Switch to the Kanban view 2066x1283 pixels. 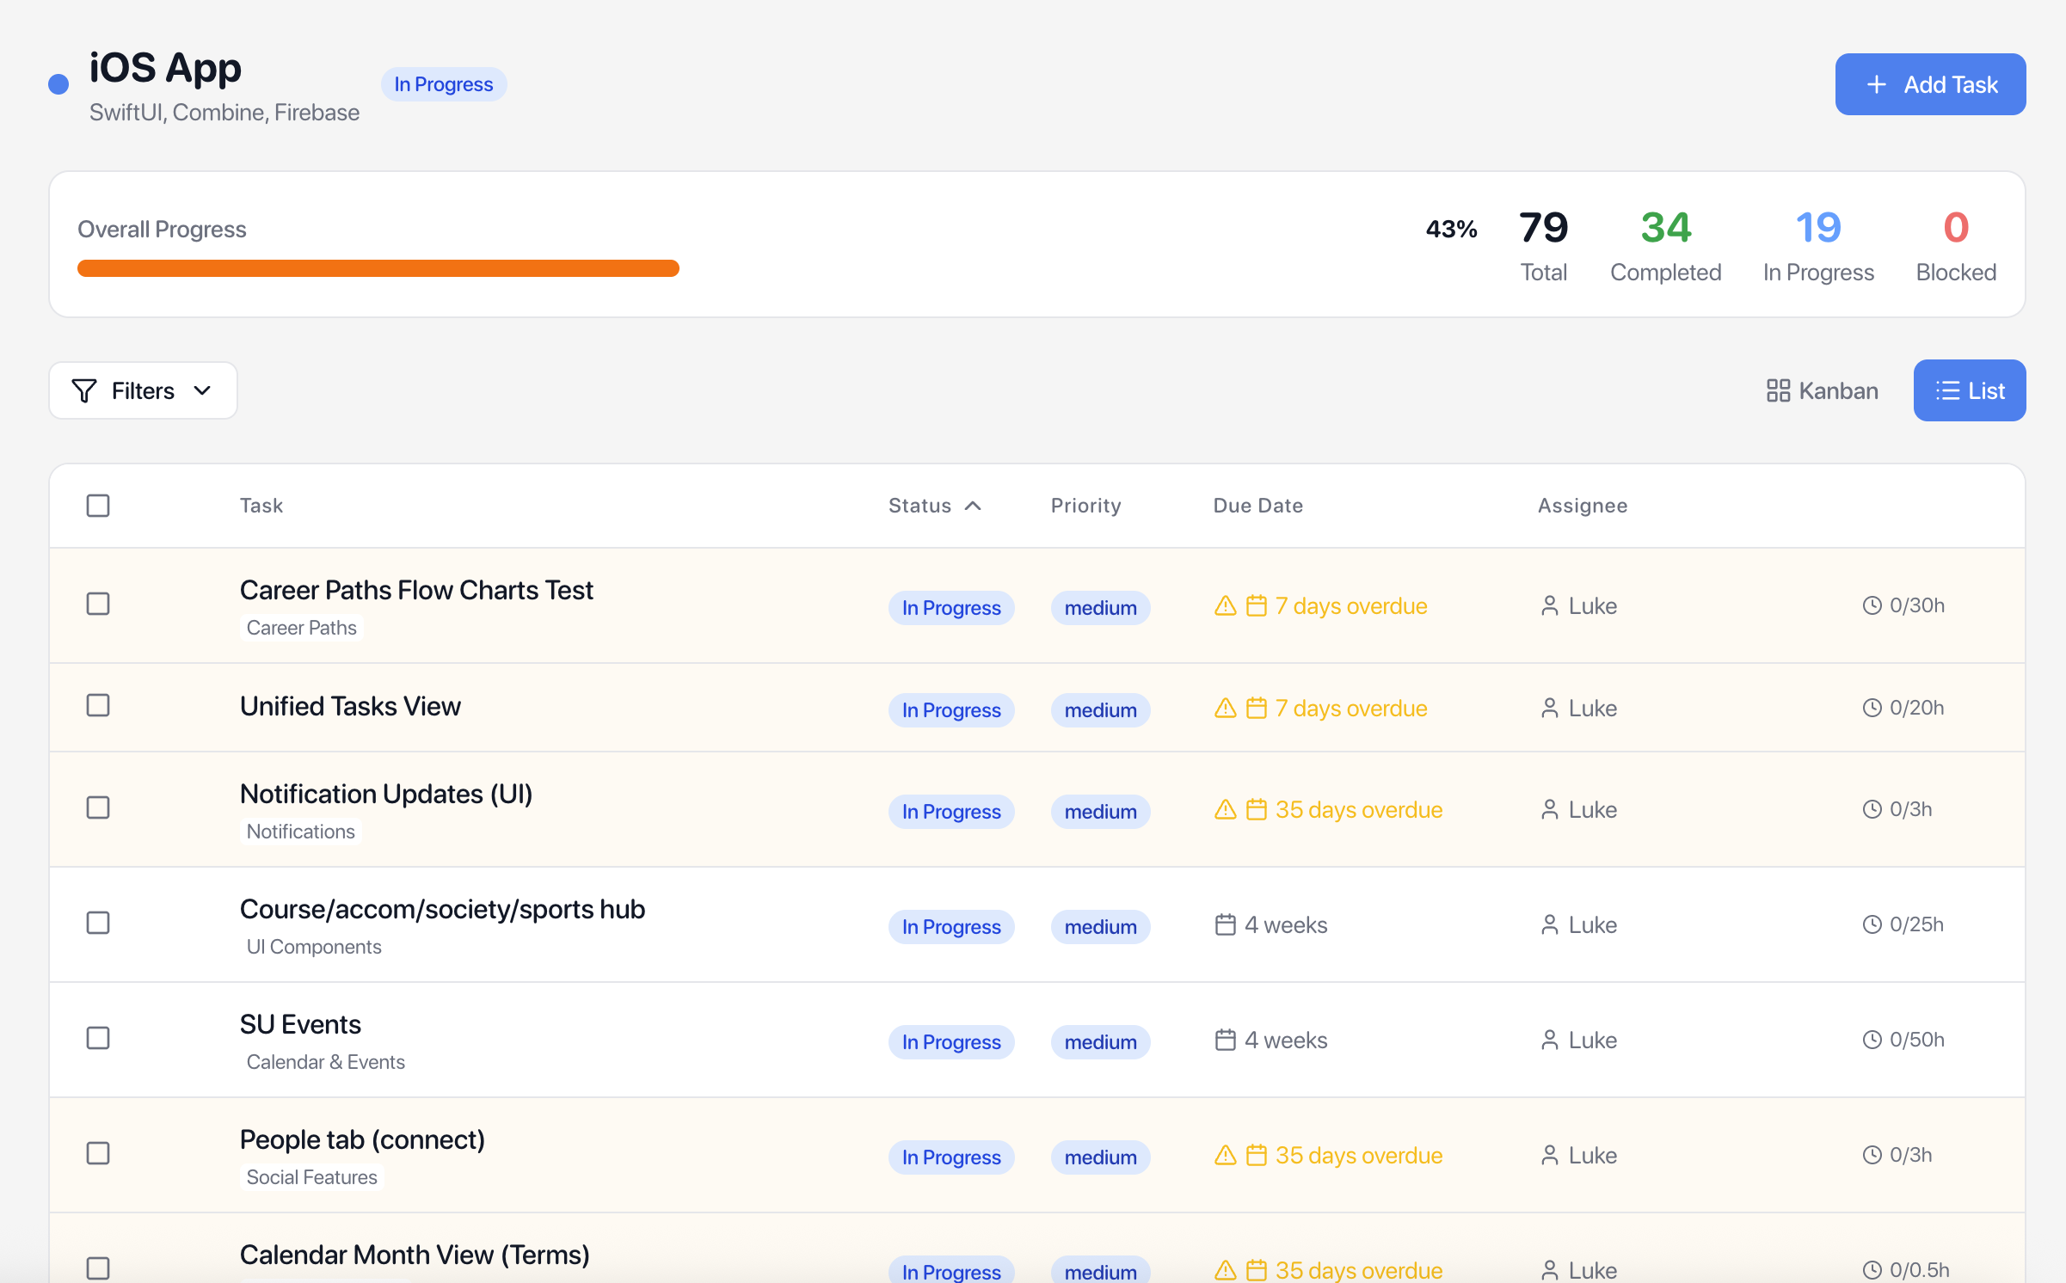(x=1822, y=390)
